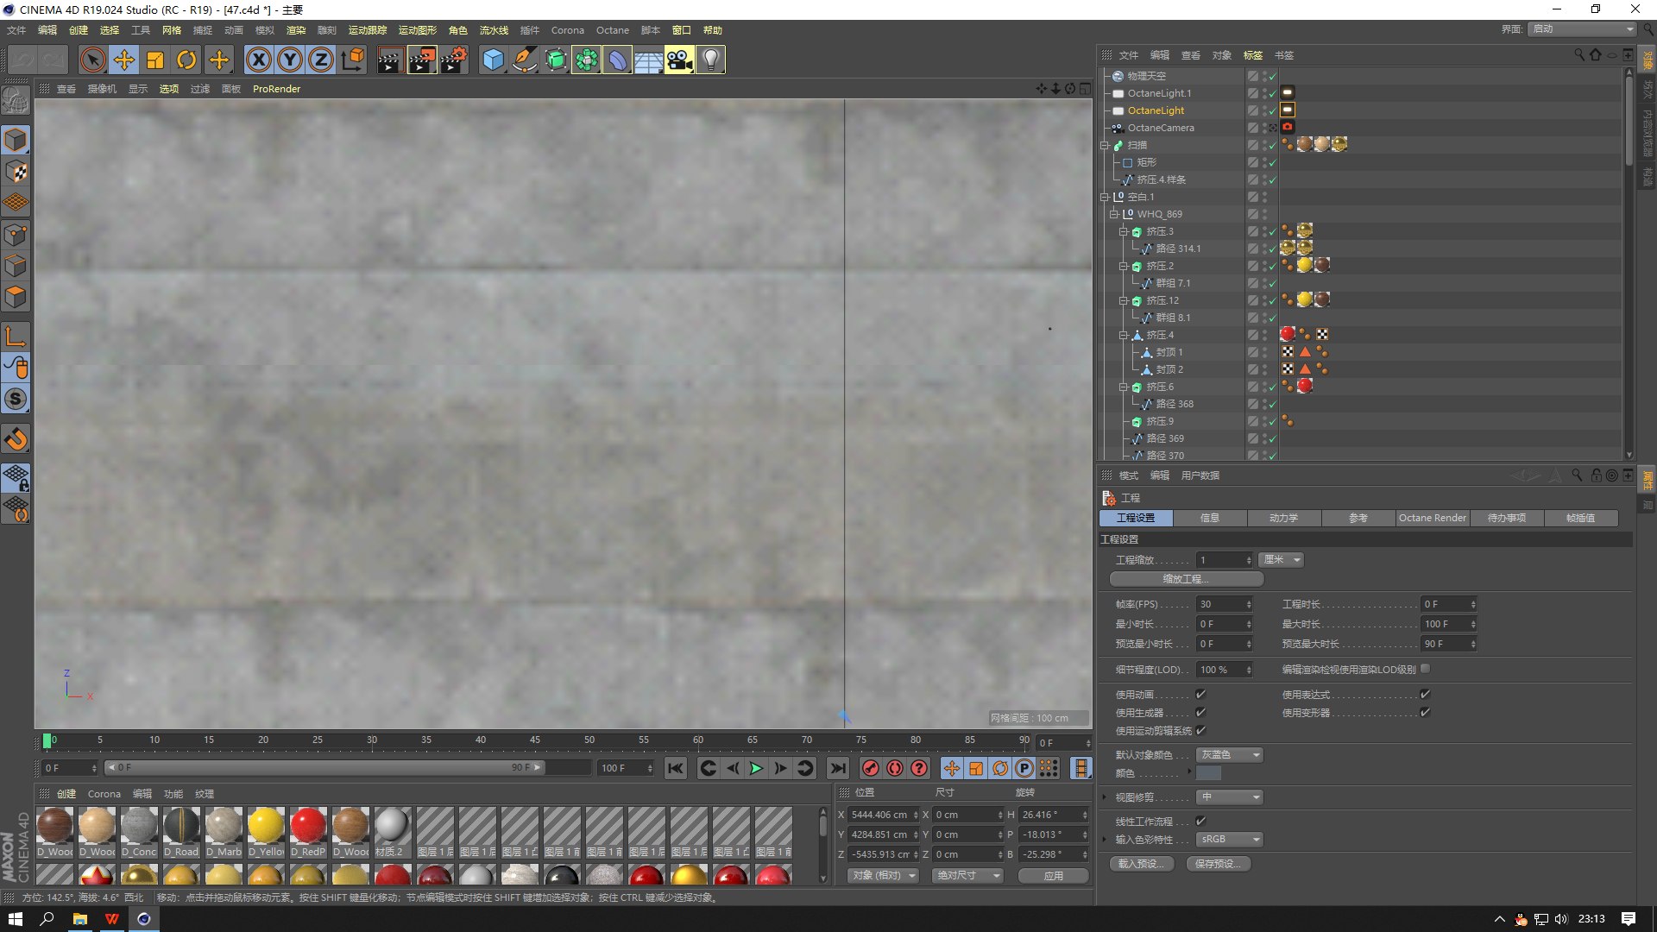Enable the 编辑渲染检视使用渲染LOD级别 checkbox
This screenshot has width=1657, height=932.
[x=1425, y=669]
